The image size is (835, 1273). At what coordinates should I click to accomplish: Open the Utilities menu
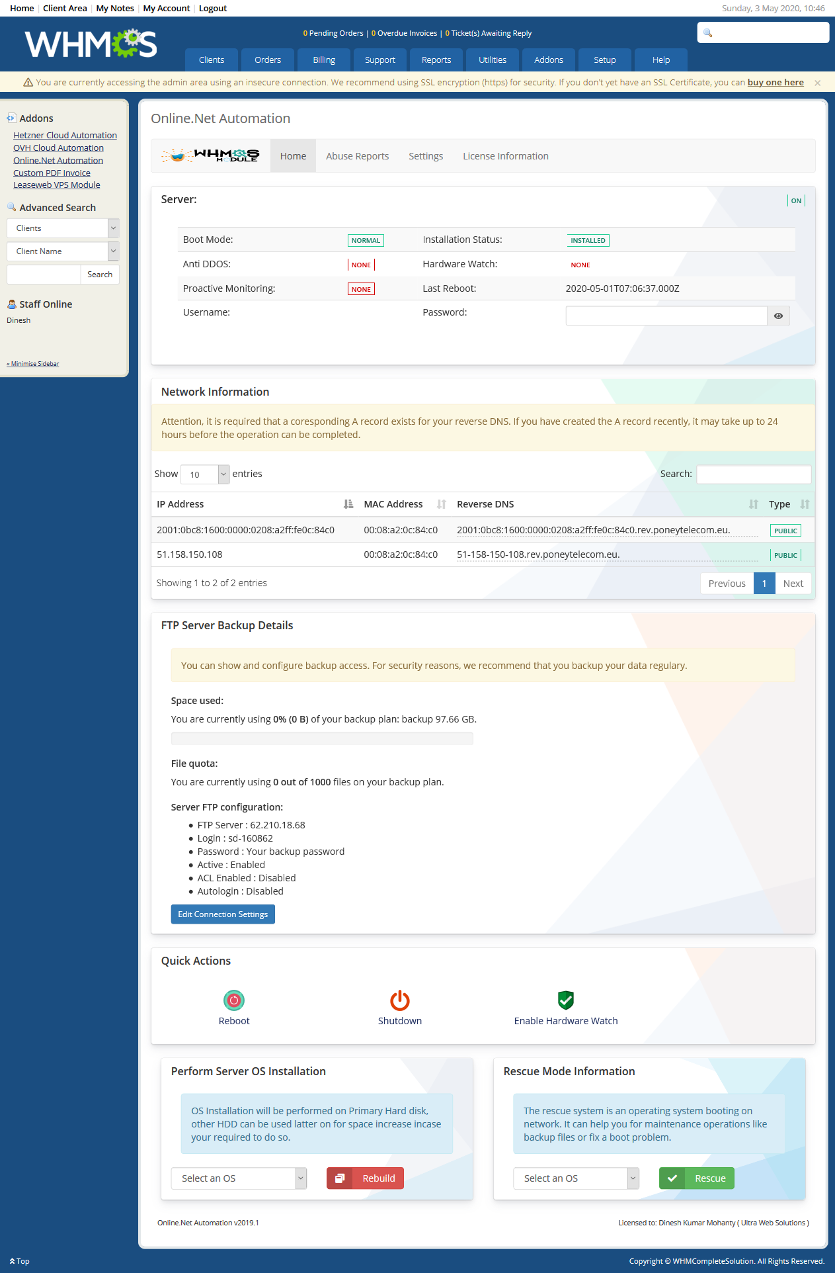point(493,60)
